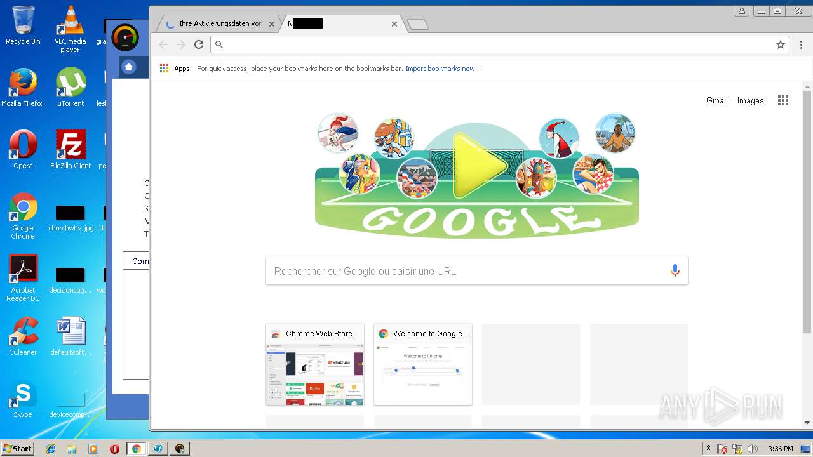The height and width of the screenshot is (457, 813).
Task: Open the Apps shortcut in bookmarks bar
Action: 175,69
